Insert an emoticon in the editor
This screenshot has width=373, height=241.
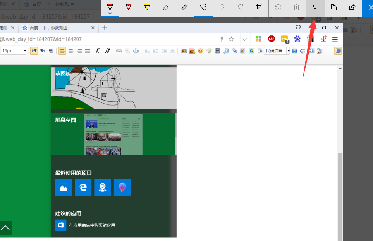coord(201,50)
